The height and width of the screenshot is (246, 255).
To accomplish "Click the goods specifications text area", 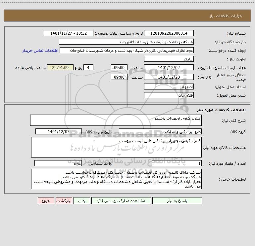I will (x=116, y=147).
